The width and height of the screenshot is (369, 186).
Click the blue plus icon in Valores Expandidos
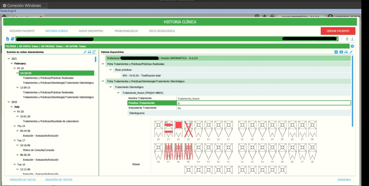[x=336, y=52]
